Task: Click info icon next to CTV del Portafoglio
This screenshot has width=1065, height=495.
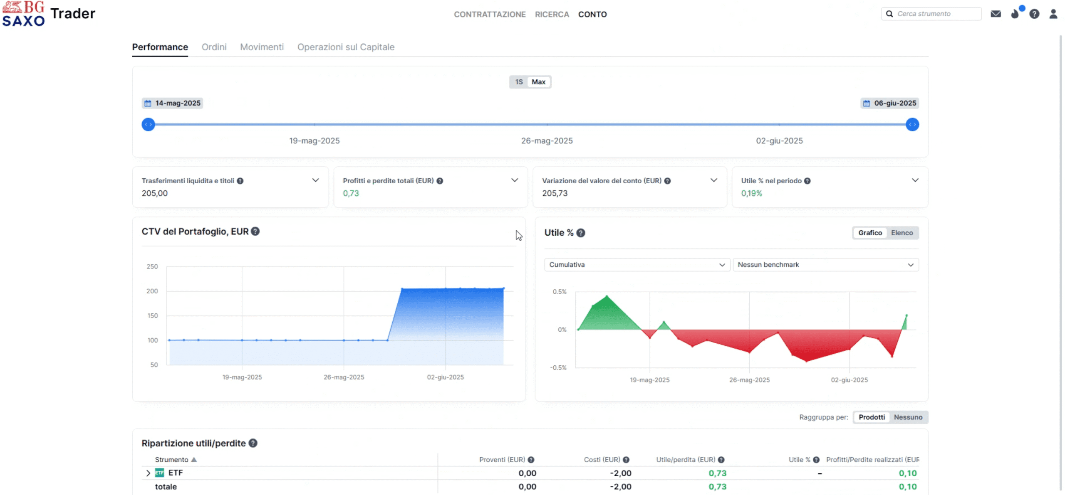Action: (255, 231)
